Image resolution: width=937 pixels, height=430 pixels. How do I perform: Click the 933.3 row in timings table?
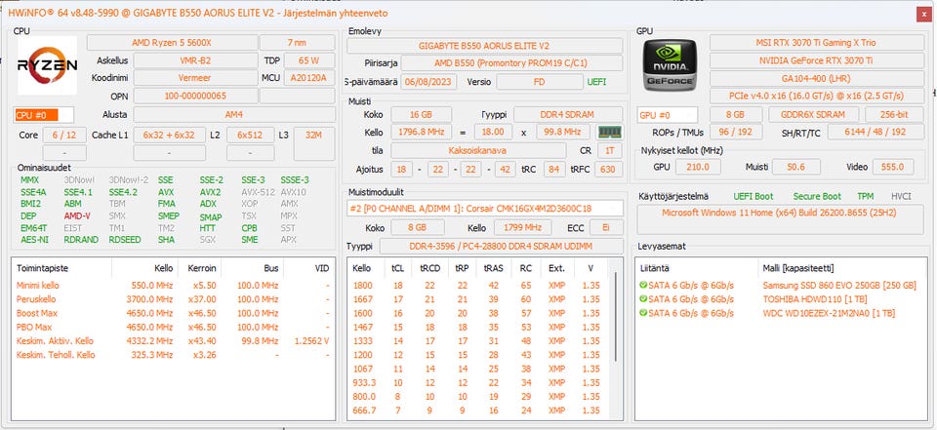(x=478, y=382)
